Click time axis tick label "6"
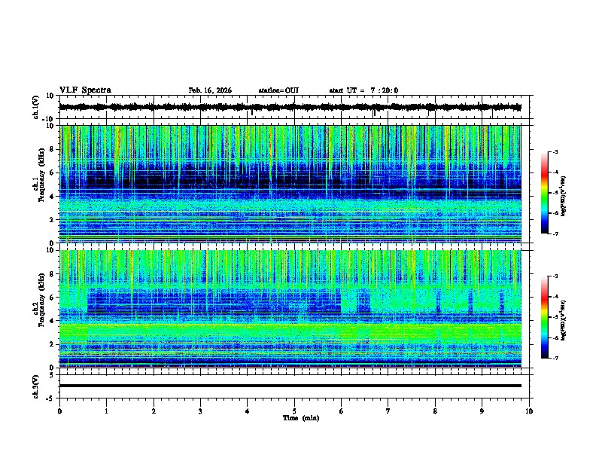Screen dimensions: 596x461 [342, 411]
